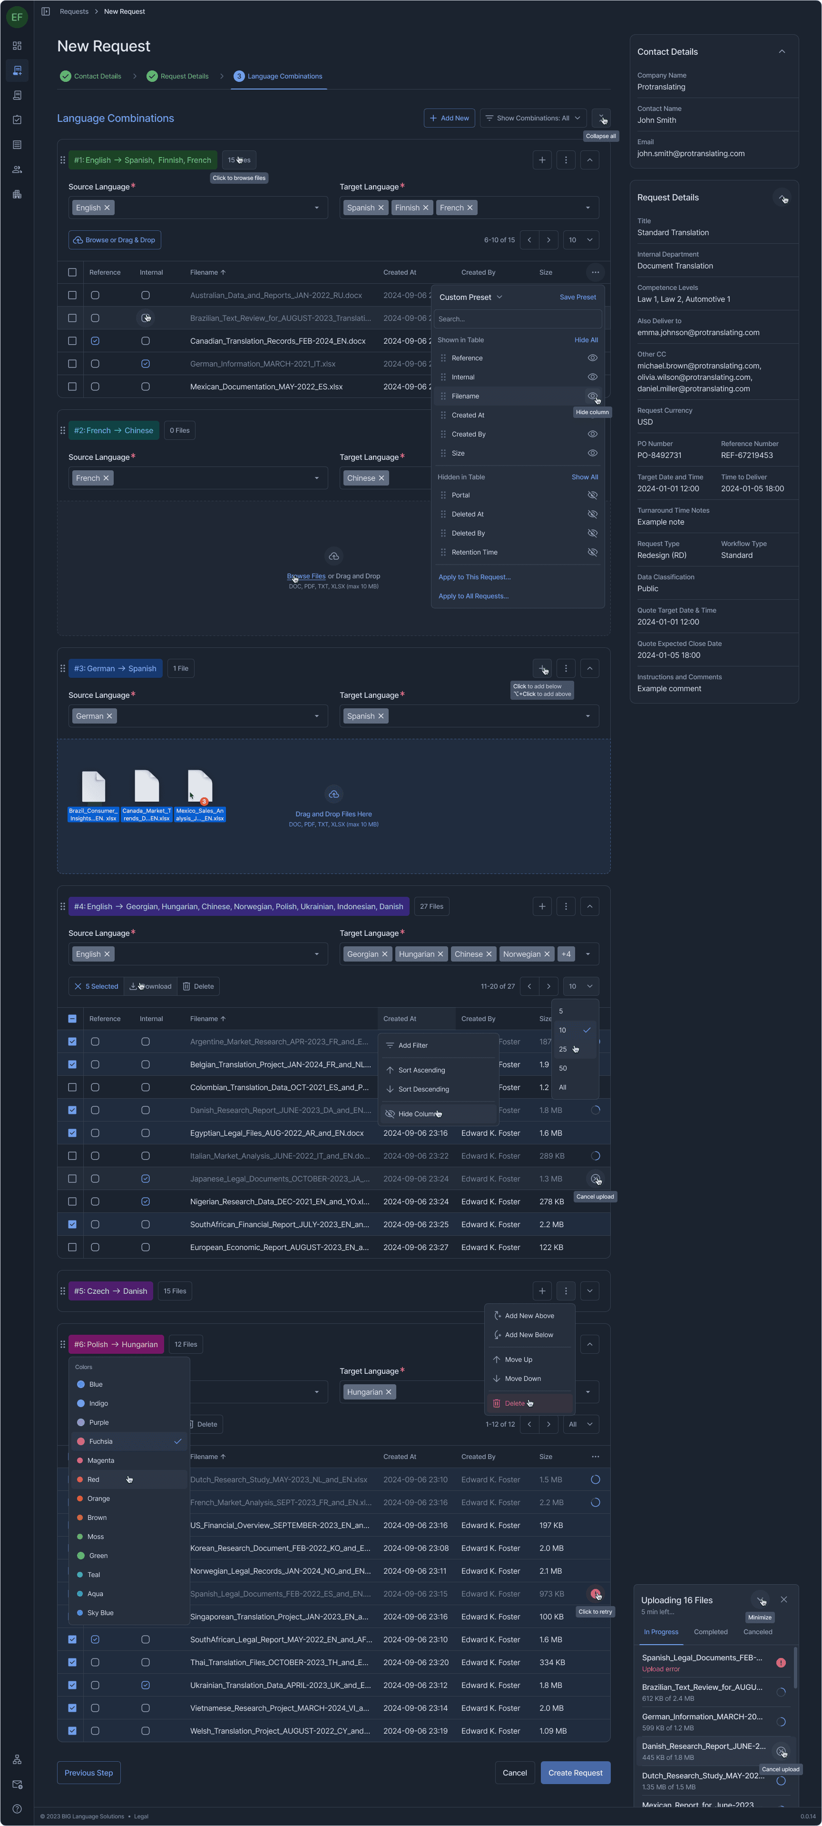Select Add New Above in context menu
The width and height of the screenshot is (822, 1826).
(x=529, y=1316)
